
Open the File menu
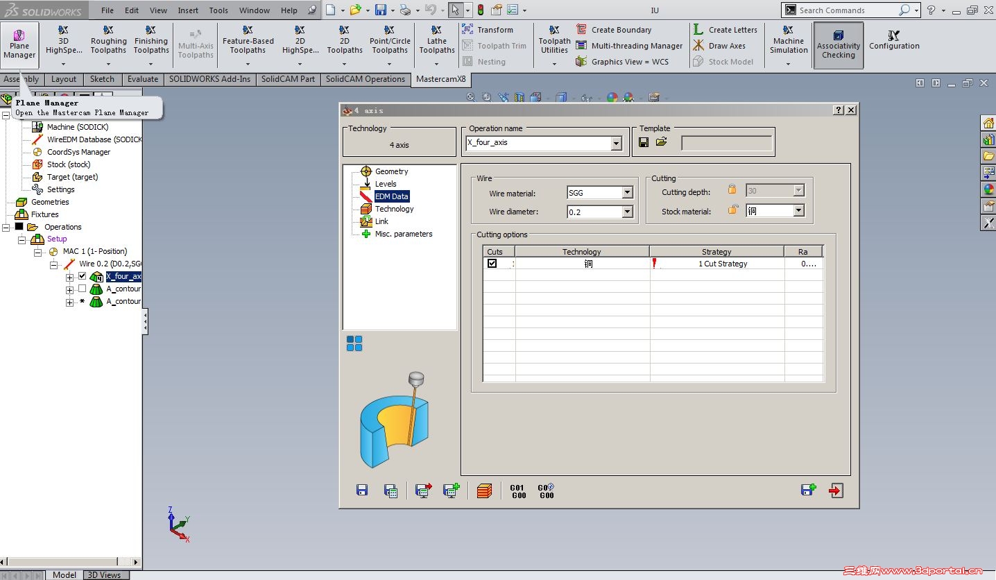click(108, 10)
